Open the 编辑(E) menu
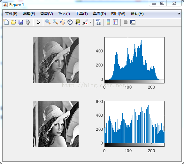184x164 pixels. pos(29,14)
